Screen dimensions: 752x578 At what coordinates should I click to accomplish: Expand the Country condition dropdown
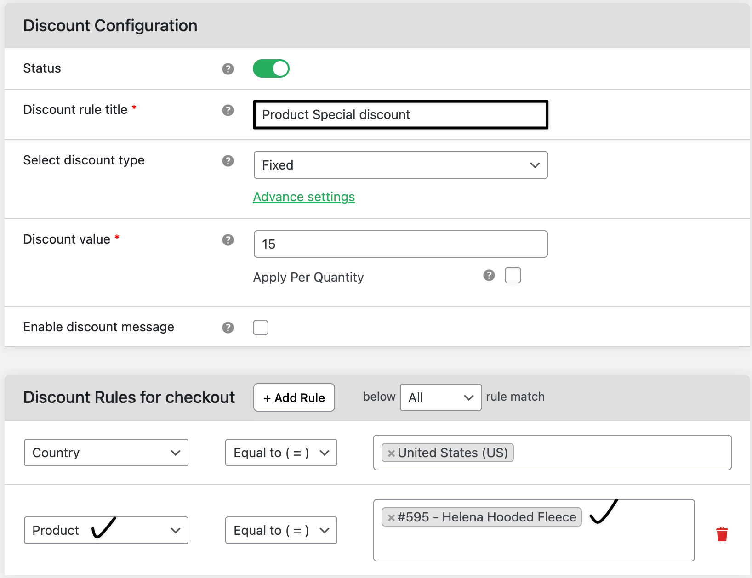tap(106, 453)
